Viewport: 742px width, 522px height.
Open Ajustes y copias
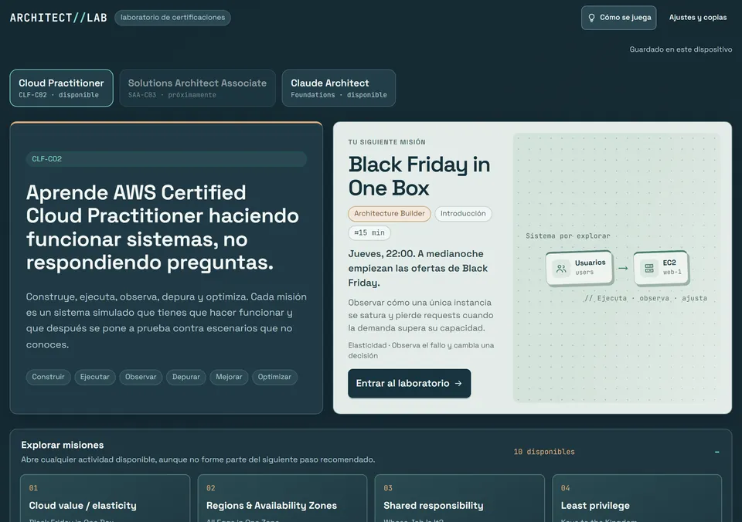pyautogui.click(x=697, y=18)
